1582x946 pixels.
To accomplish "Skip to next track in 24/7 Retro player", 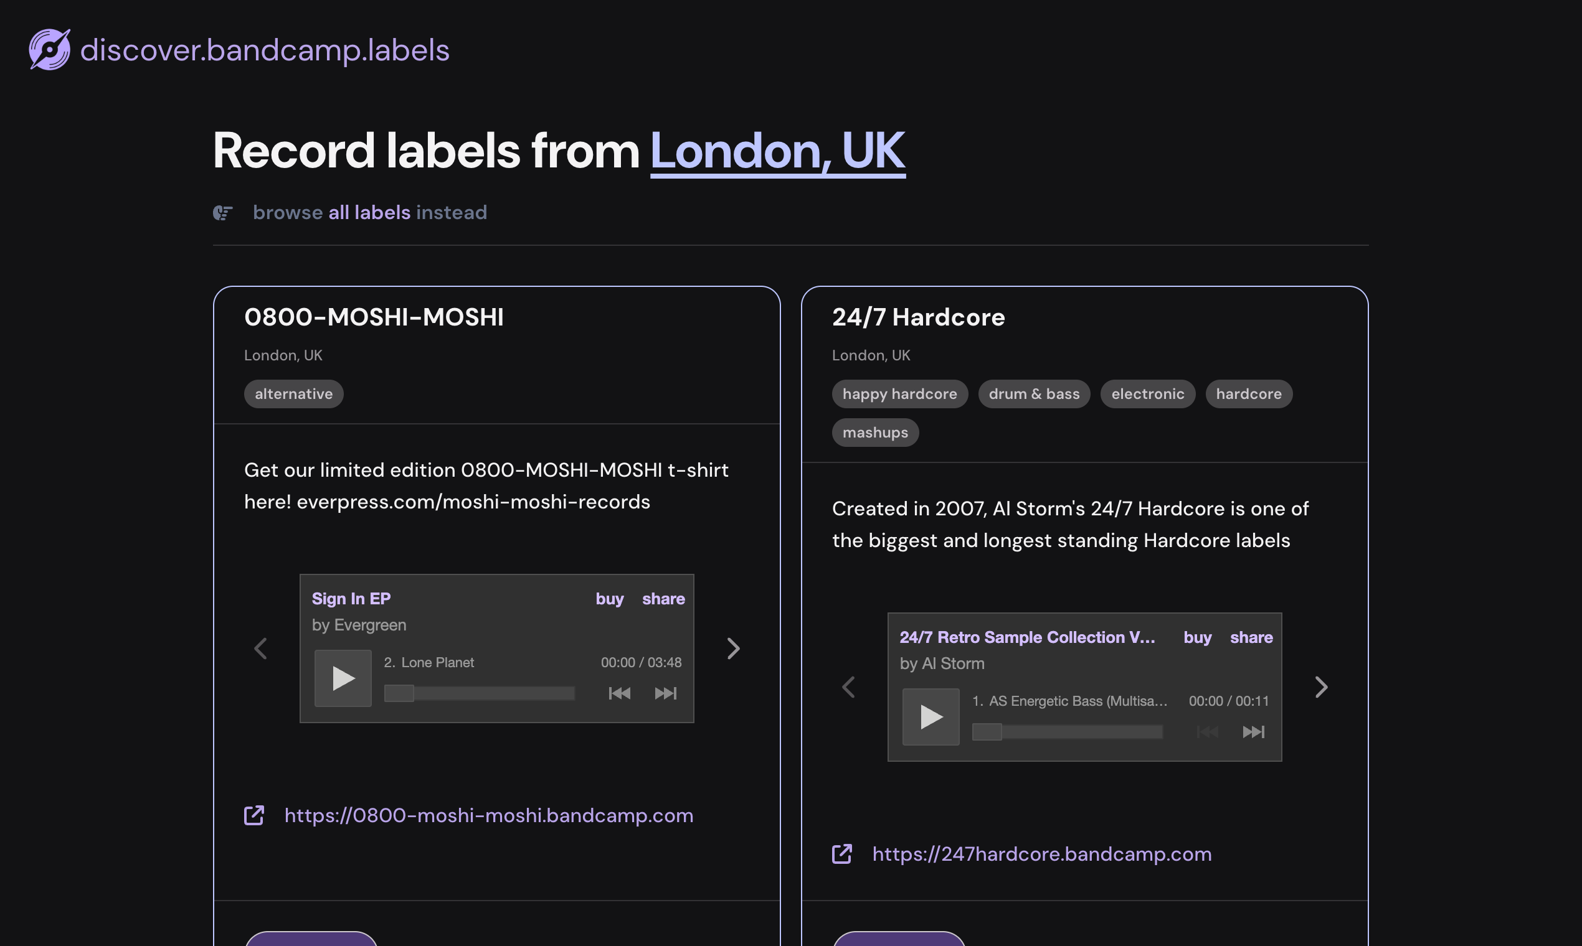I will click(1254, 731).
